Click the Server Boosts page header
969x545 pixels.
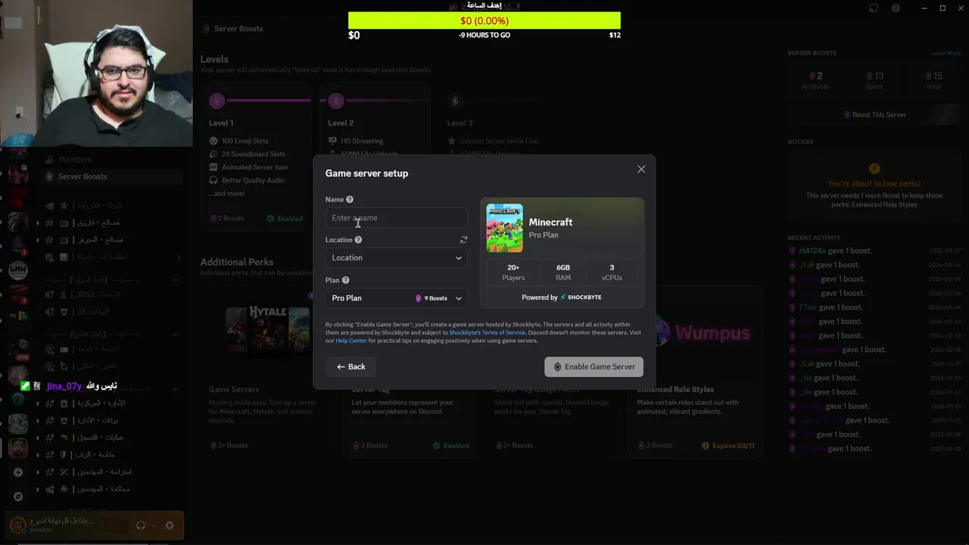coord(233,29)
